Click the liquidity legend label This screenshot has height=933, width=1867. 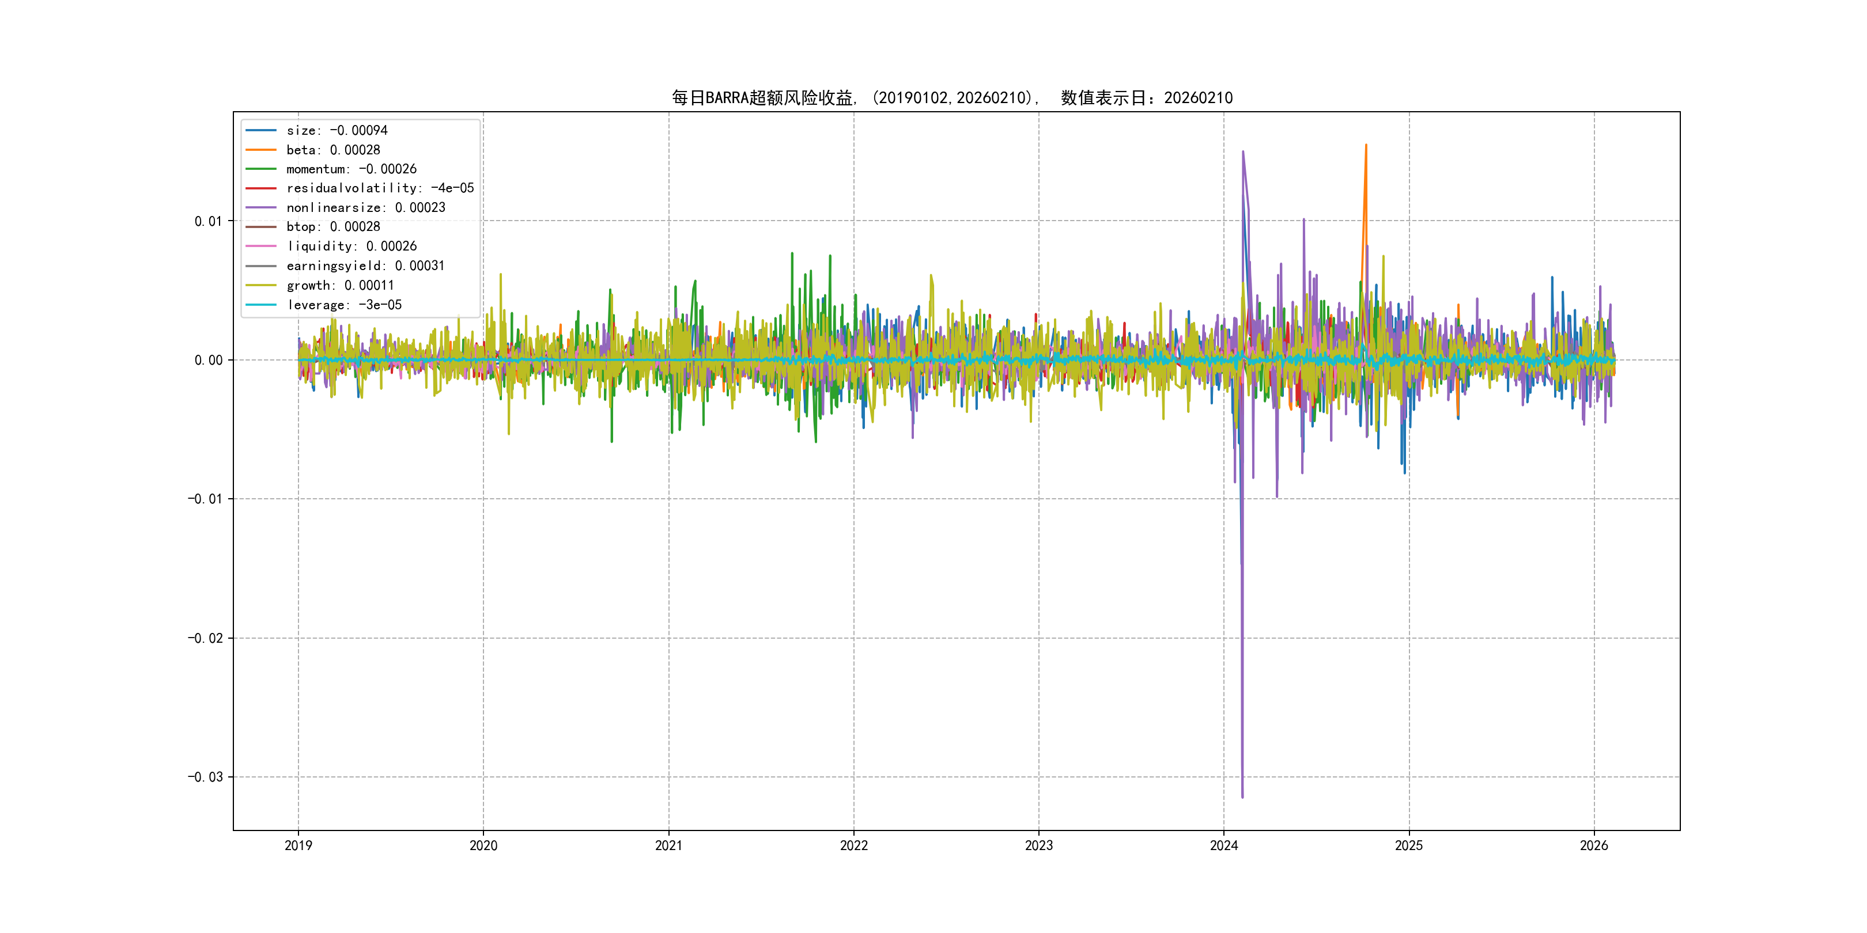352,246
